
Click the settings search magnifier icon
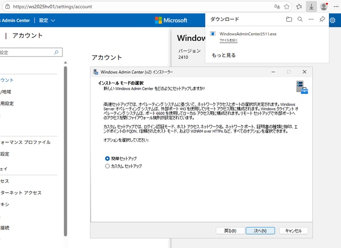(x=56, y=52)
